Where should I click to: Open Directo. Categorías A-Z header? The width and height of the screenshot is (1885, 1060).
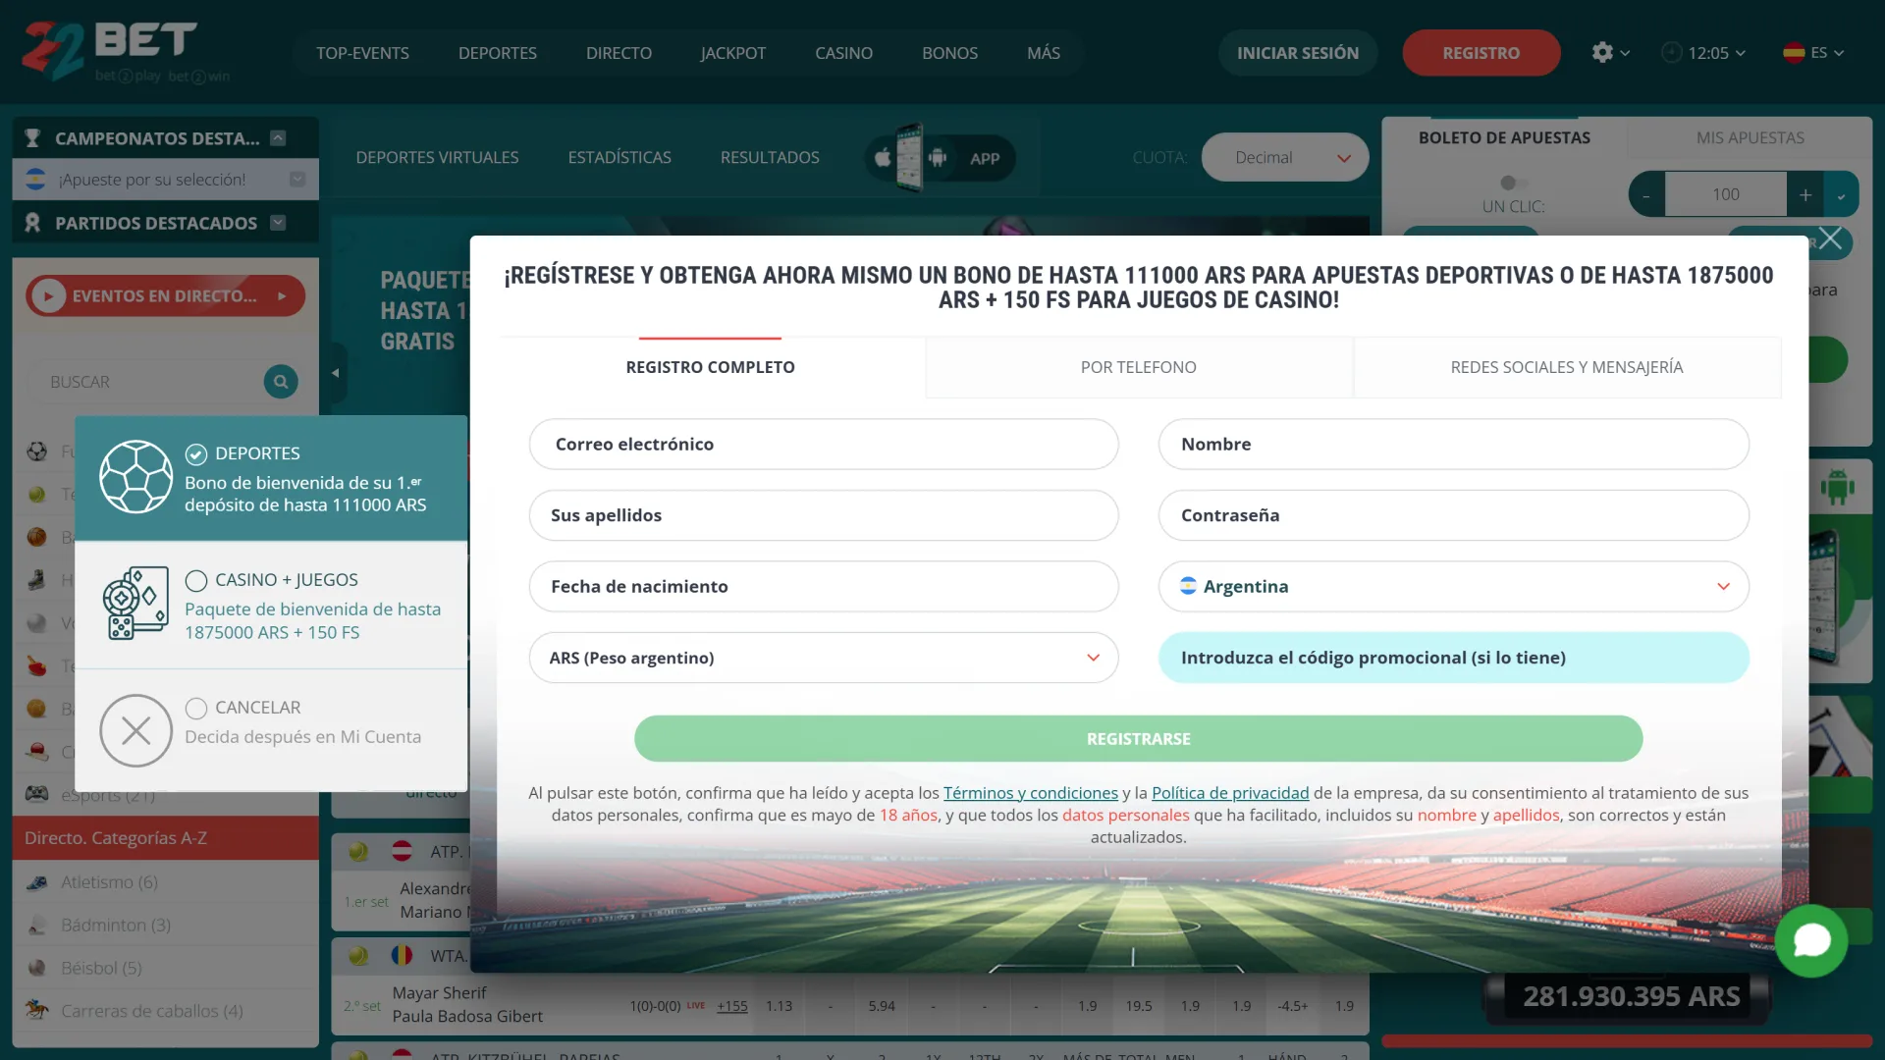point(165,838)
